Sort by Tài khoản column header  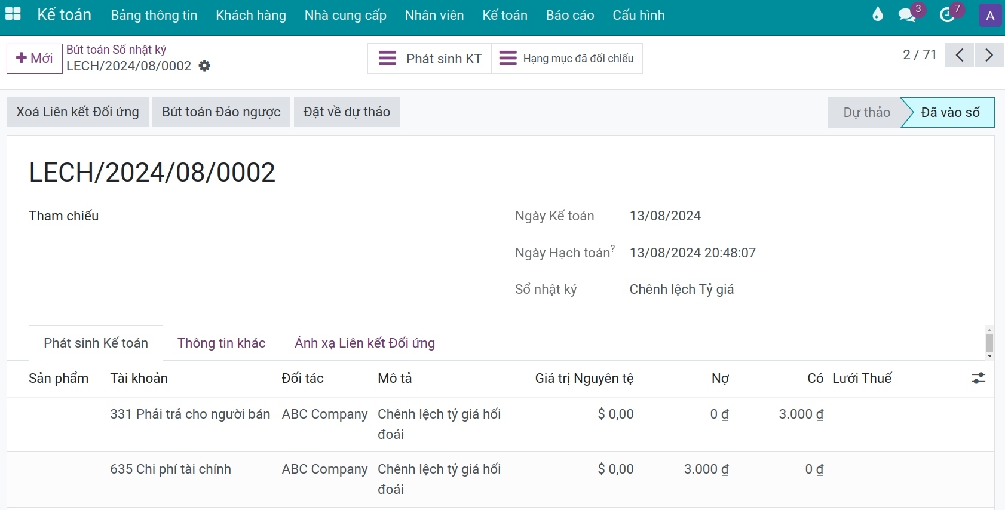click(x=139, y=378)
